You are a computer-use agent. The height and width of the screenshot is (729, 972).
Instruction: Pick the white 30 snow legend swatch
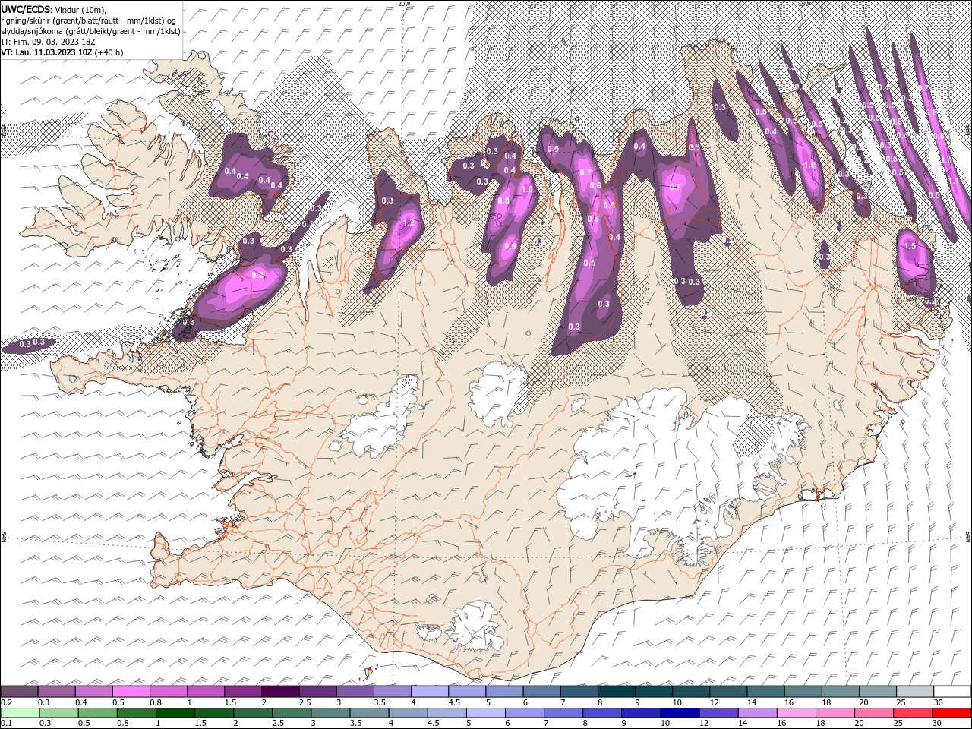(x=952, y=692)
